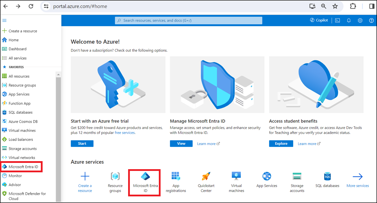Bookmark this page with star icon
Image resolution: width=377 pixels, height=203 pixels.
[335, 6]
